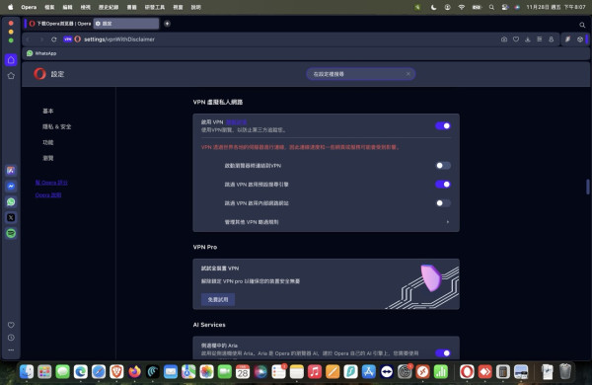Toggle bypass VPN for intranet sites
This screenshot has height=385, width=592.
pyautogui.click(x=443, y=203)
